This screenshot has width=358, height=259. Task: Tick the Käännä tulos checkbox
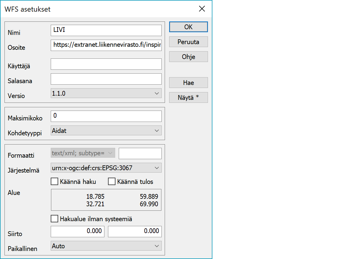click(x=112, y=182)
